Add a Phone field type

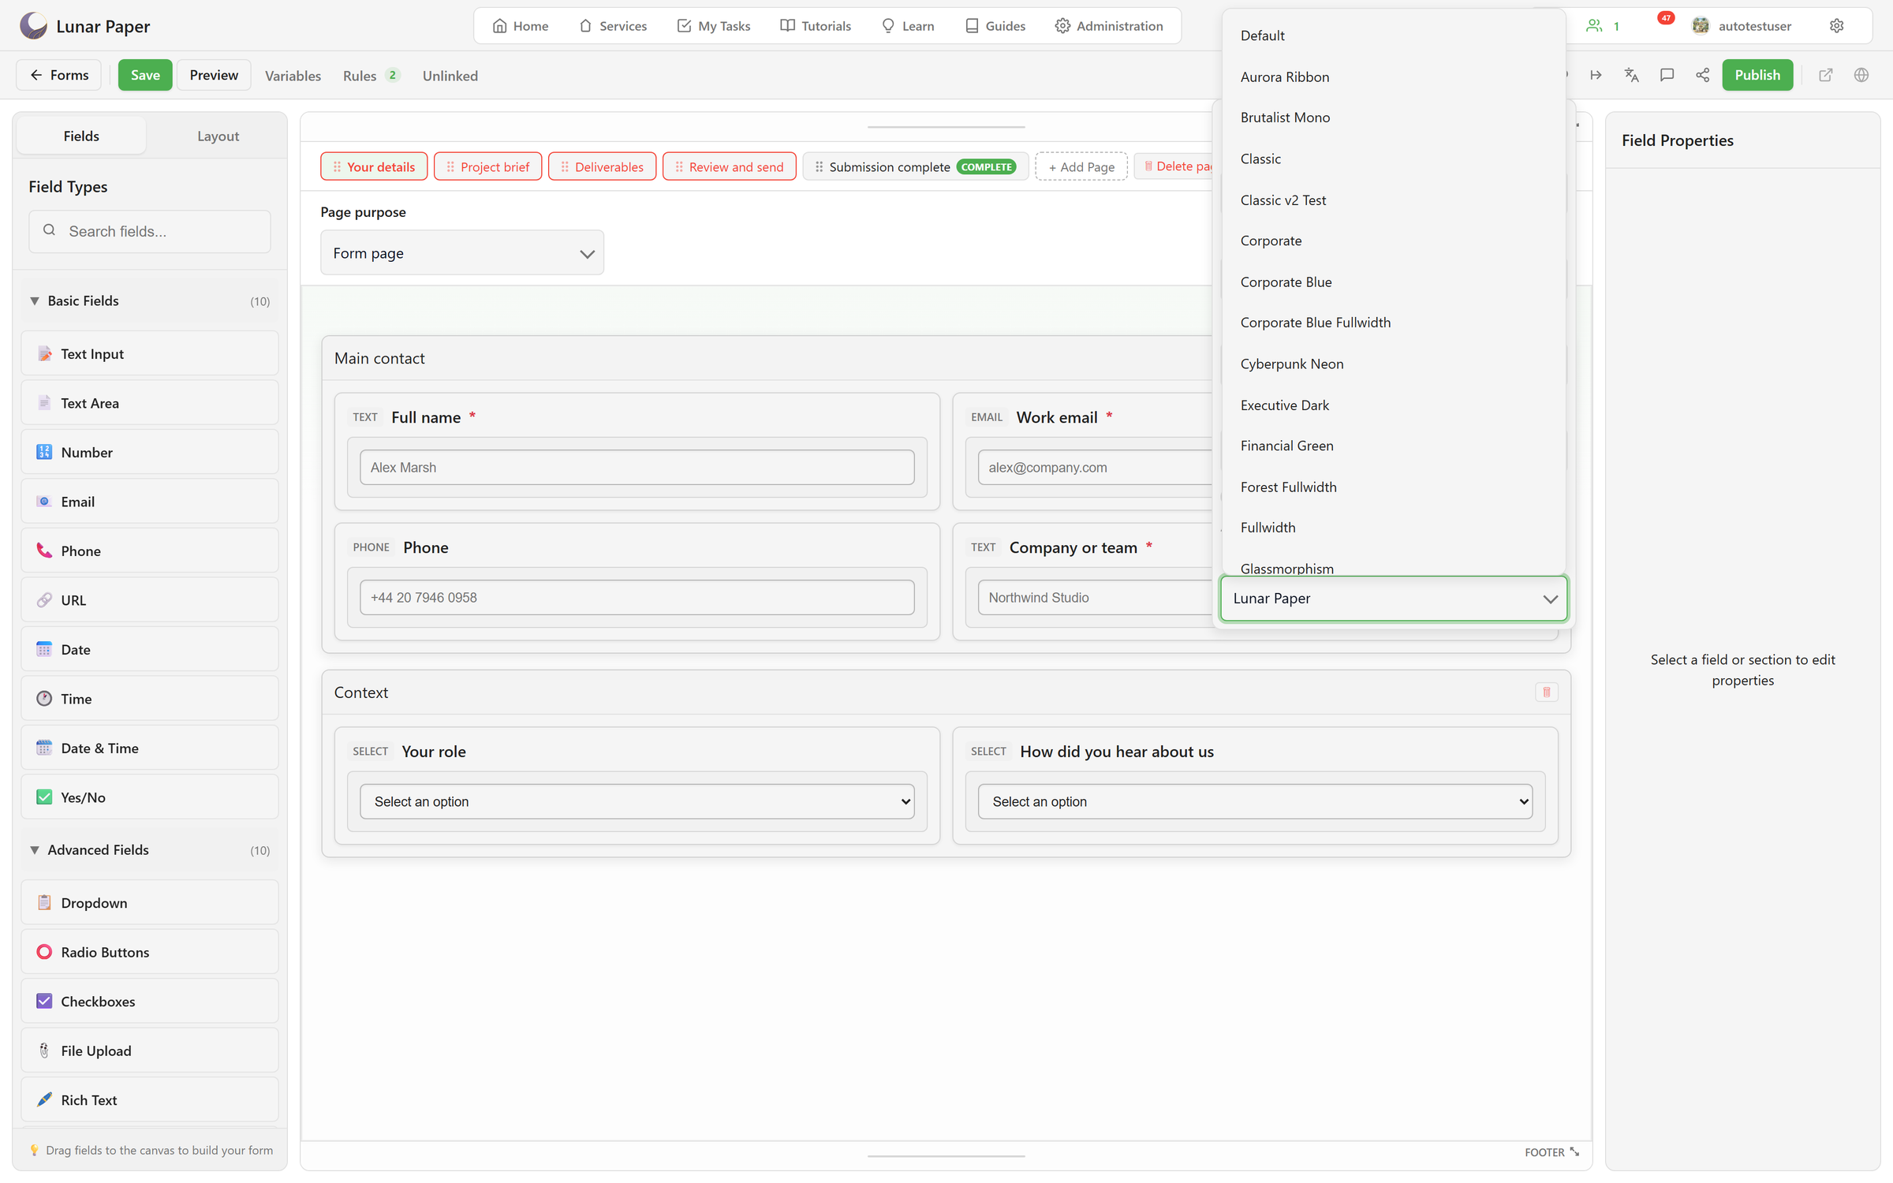[x=150, y=550]
